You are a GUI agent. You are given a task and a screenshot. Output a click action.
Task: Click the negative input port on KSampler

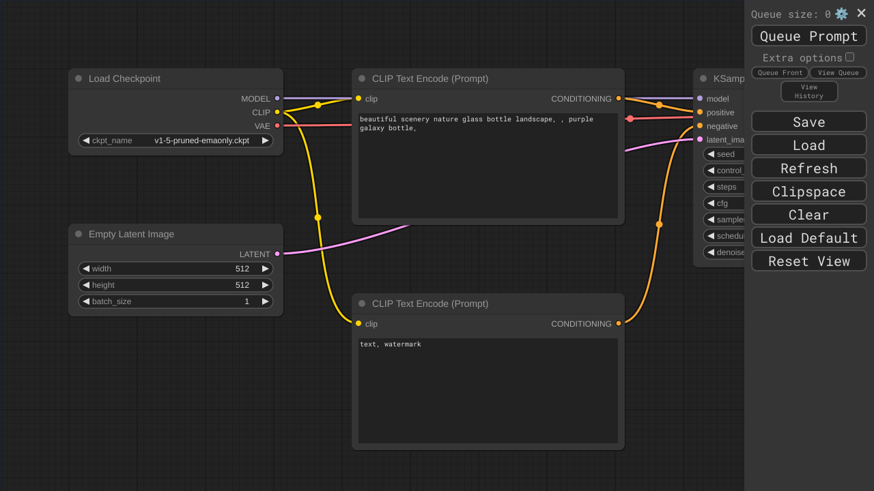tap(700, 125)
